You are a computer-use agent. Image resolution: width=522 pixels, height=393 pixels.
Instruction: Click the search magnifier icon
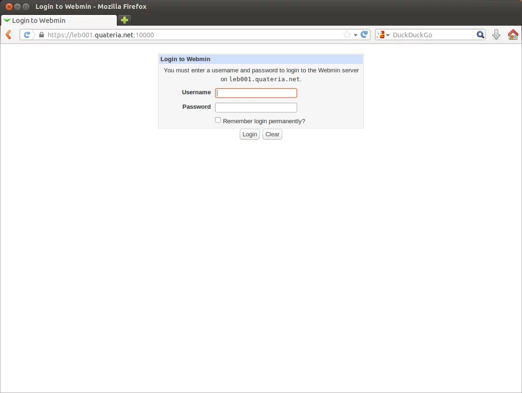[x=480, y=35]
